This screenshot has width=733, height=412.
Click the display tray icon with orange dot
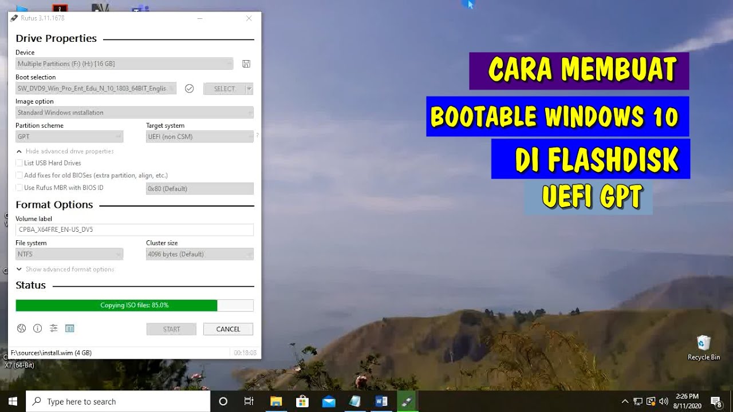(651, 401)
